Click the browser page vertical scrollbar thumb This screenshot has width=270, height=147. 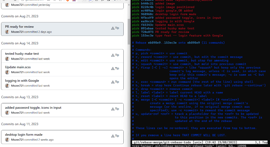click(129, 32)
